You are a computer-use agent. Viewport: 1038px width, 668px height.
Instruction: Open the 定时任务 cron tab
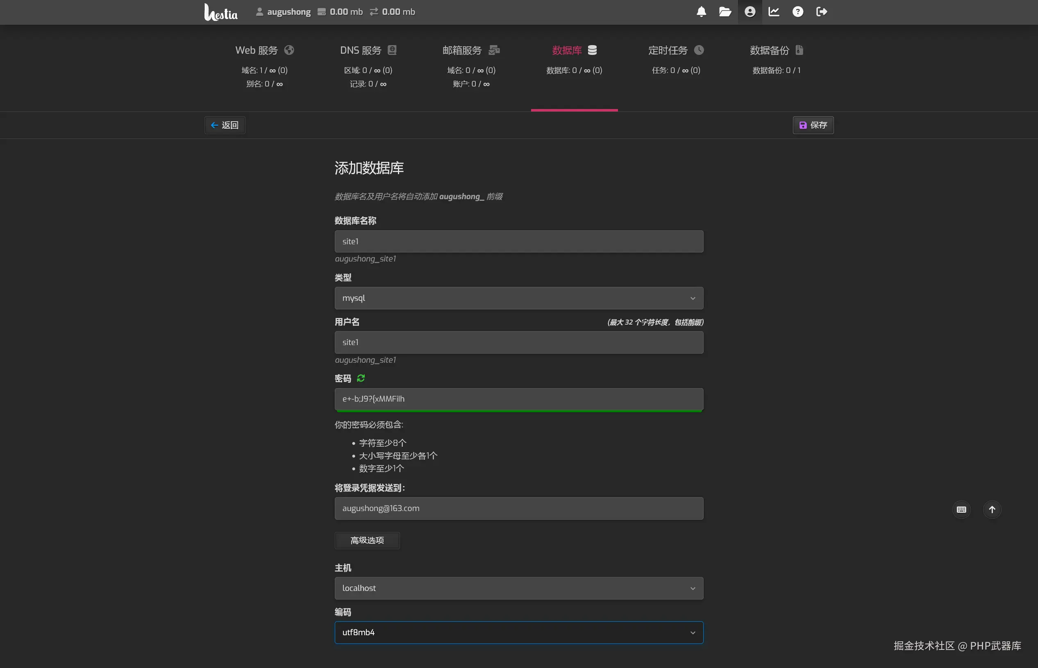pyautogui.click(x=675, y=50)
